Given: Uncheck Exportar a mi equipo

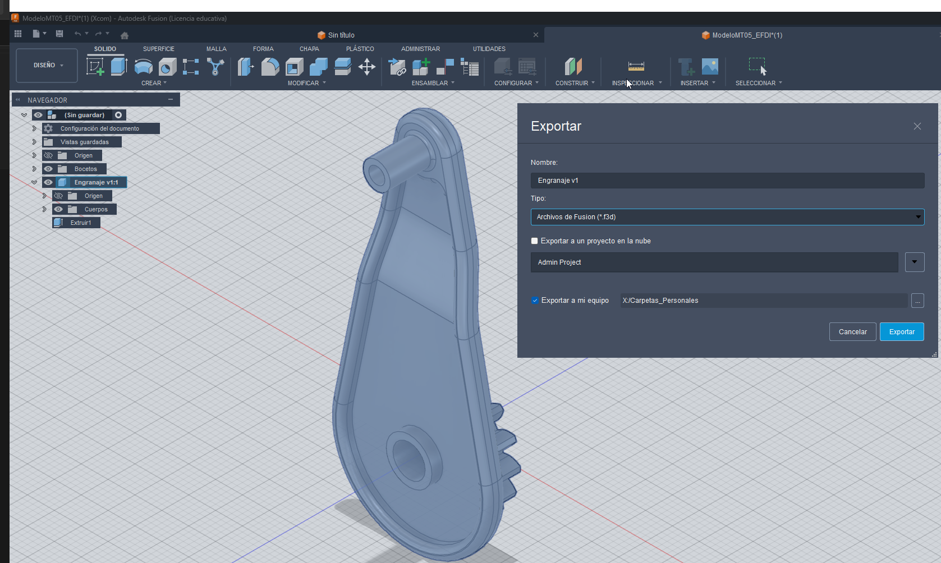Looking at the screenshot, I should [x=535, y=301].
